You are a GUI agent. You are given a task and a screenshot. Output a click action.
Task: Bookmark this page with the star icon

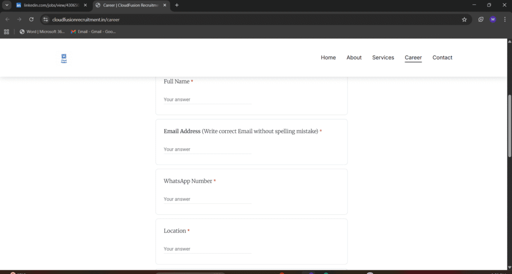click(x=464, y=19)
